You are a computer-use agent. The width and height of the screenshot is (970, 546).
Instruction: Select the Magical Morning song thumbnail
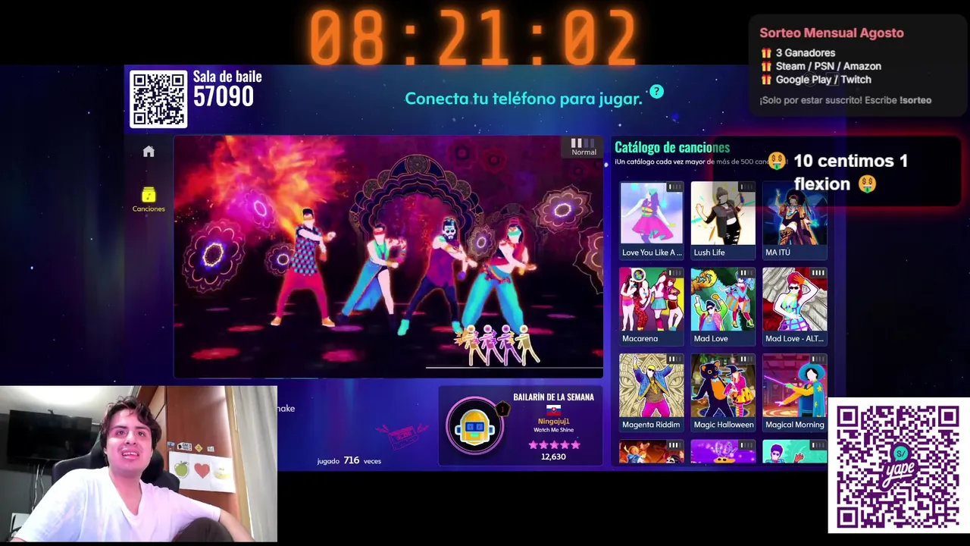tap(795, 386)
